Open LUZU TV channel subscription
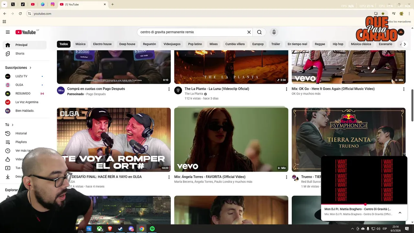 25,76
